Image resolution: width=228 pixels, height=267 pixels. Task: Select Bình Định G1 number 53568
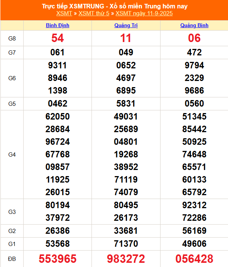click(x=58, y=244)
